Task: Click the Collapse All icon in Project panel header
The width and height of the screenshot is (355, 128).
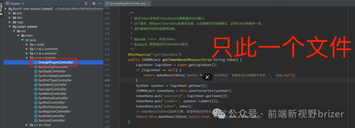Action: pos(86,3)
